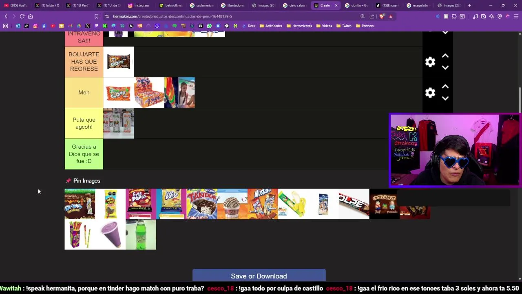
Task: Pick the banana ice pop image
Action: point(293,204)
